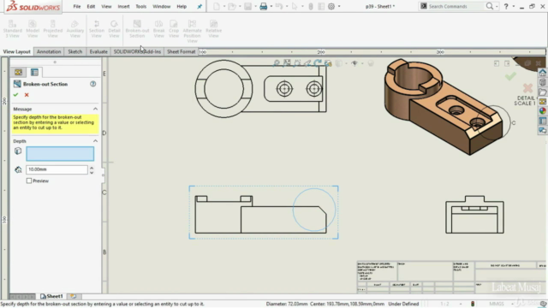
Task: Switch to the Sketch tab
Action: [75, 51]
